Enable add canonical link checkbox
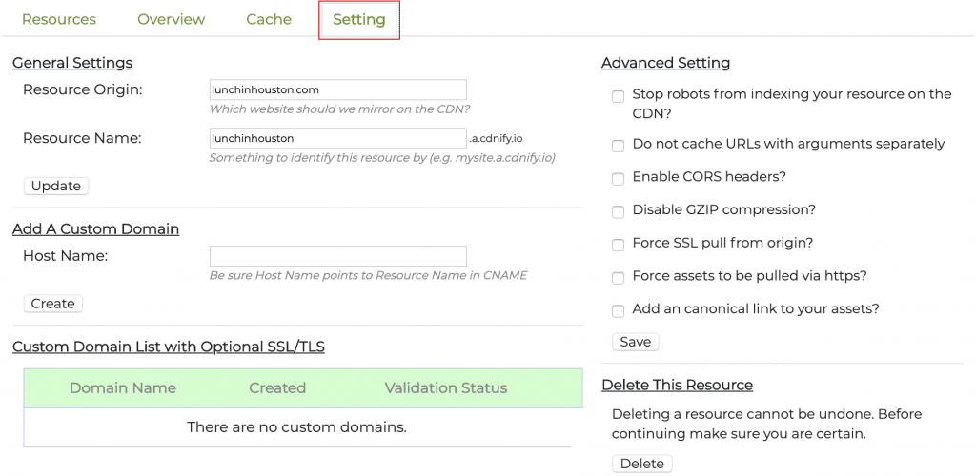976x476 pixels. pyautogui.click(x=619, y=311)
